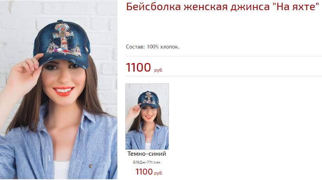The height and width of the screenshot is (180, 322).
Task: Select the Темно-синий color variant thumbnail
Action: pos(147,117)
